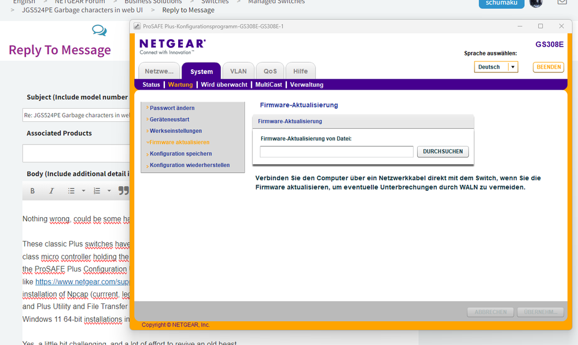Switch to the QoS tab
578x345 pixels.
270,71
